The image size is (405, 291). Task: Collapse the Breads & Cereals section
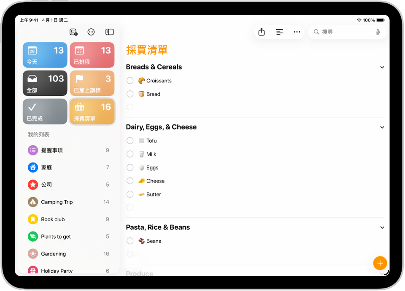382,67
